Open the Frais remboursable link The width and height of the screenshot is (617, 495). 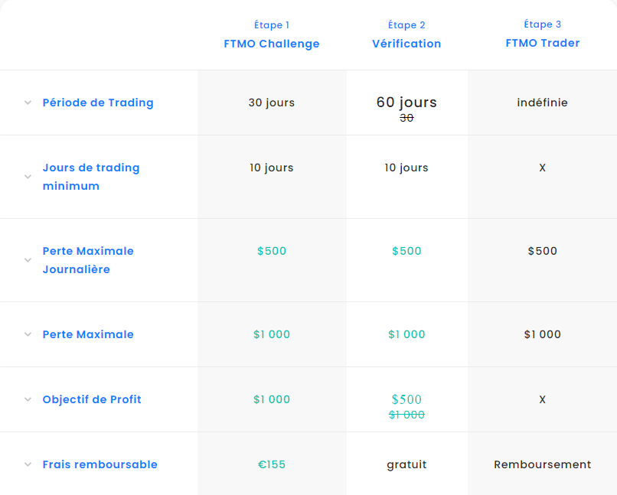[x=100, y=464]
